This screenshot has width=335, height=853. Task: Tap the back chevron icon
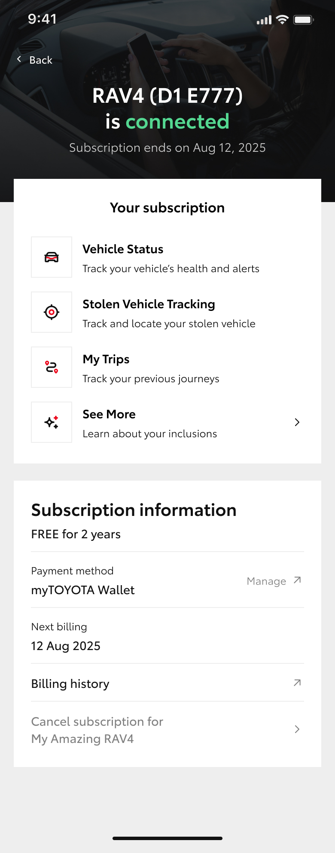[x=19, y=59]
